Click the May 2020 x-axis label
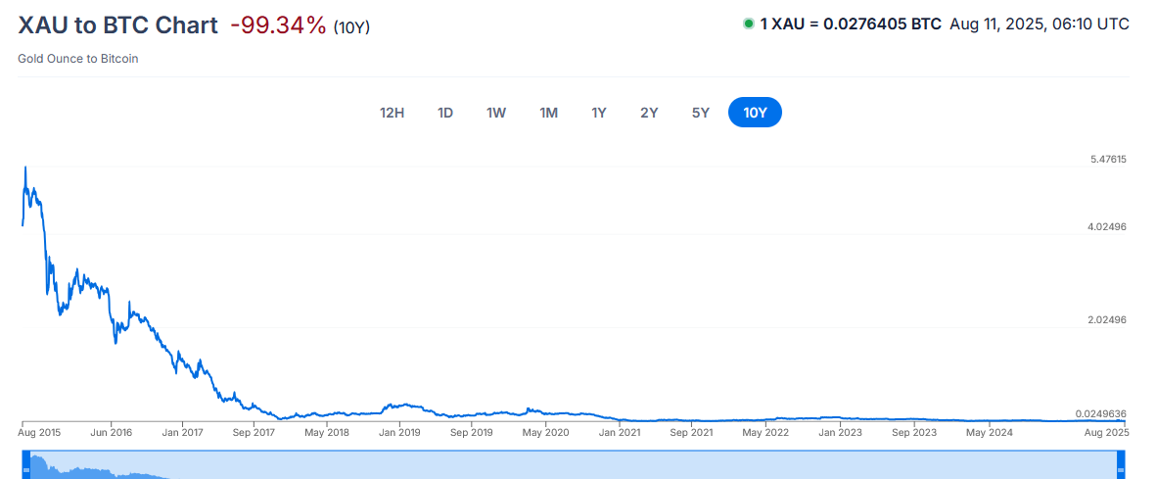The height and width of the screenshot is (479, 1156). 545,433
